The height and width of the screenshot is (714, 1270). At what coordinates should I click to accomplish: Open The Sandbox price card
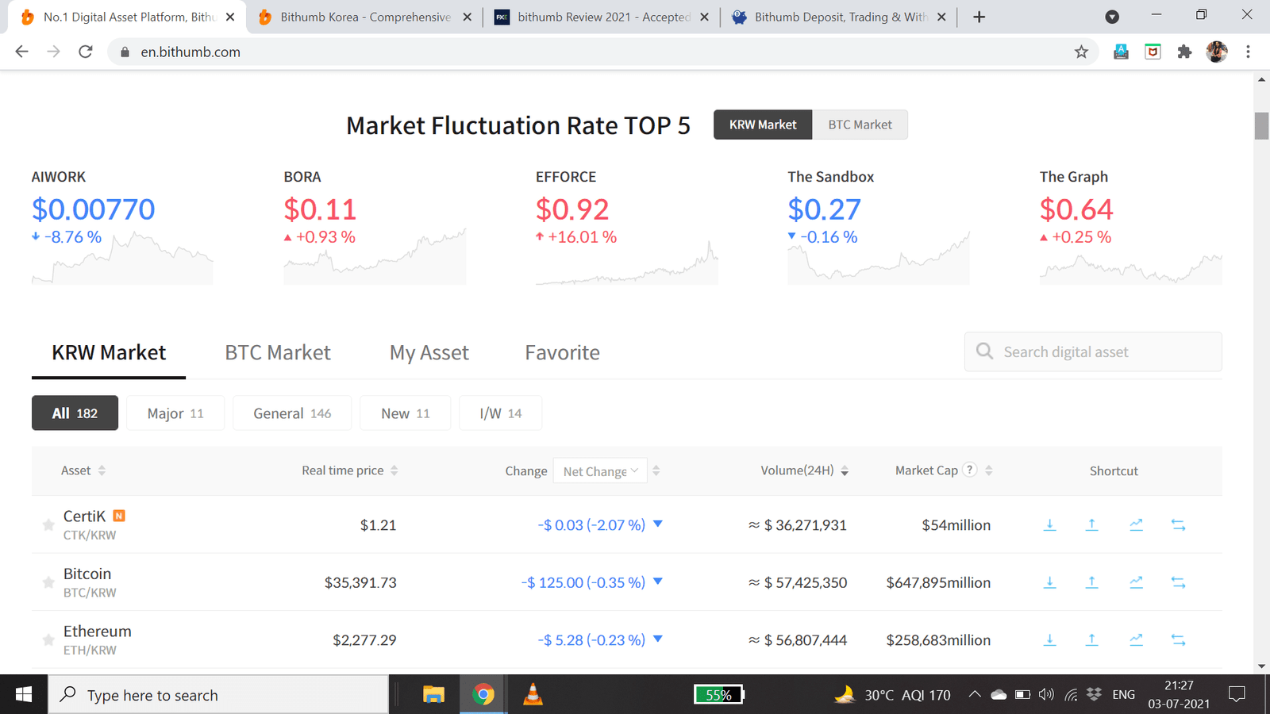pos(879,226)
